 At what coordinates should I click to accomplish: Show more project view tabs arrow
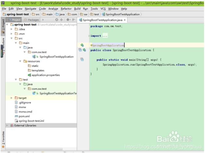coord(43,20)
